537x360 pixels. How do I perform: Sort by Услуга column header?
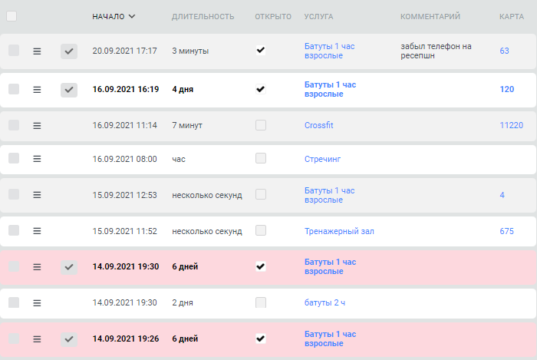coord(318,16)
